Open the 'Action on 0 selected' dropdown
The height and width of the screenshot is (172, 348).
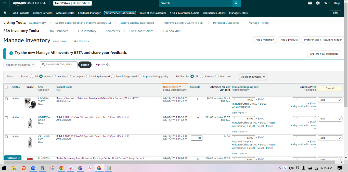(20, 65)
